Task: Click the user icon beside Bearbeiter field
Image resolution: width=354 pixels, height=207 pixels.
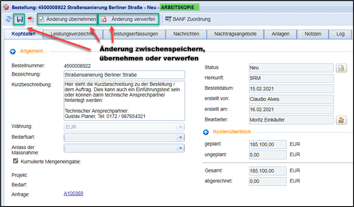Action: click(x=342, y=120)
